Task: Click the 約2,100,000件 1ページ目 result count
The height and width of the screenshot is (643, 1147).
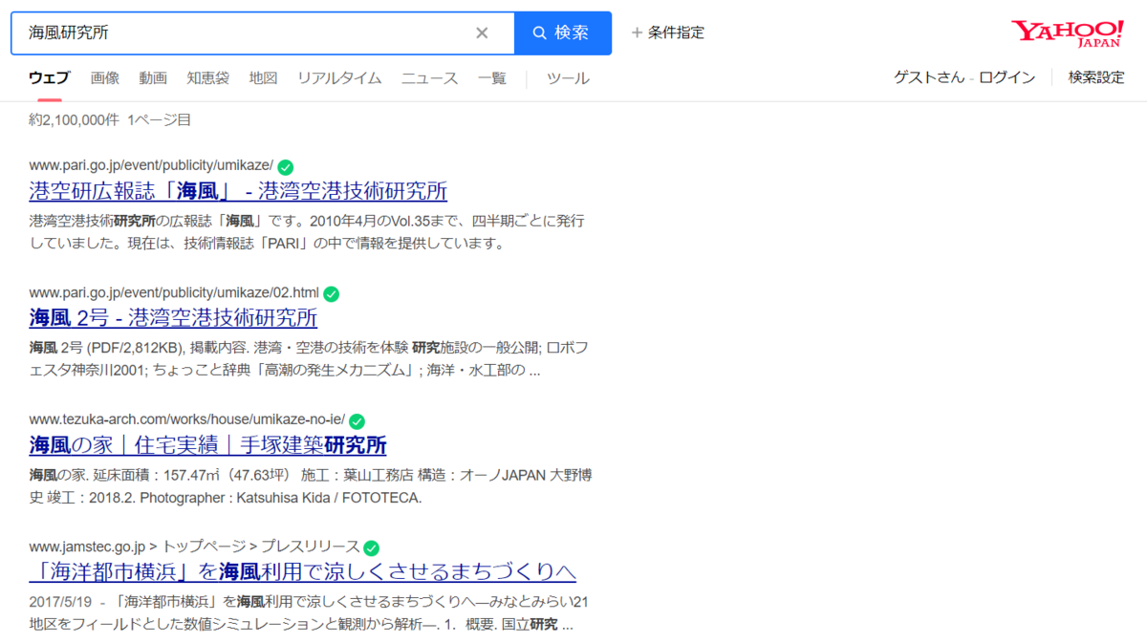Action: (110, 120)
